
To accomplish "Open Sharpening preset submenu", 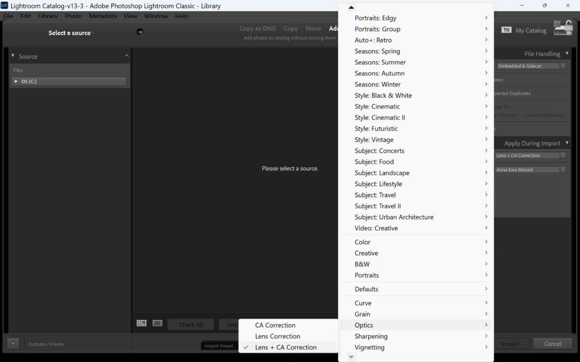I will tap(416, 336).
